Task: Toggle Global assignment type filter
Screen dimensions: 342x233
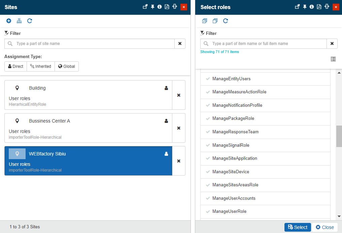Action: pos(66,66)
